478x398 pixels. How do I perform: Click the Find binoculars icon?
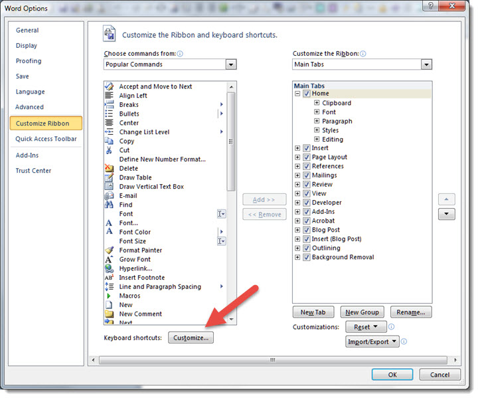(109, 205)
